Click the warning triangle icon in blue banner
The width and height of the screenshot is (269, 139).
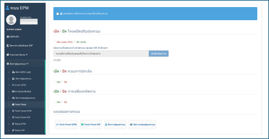pos(61,13)
